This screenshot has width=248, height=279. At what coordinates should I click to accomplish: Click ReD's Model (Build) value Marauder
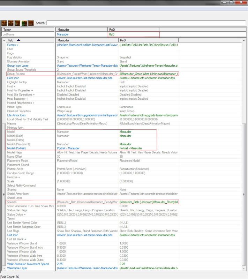[125, 136]
